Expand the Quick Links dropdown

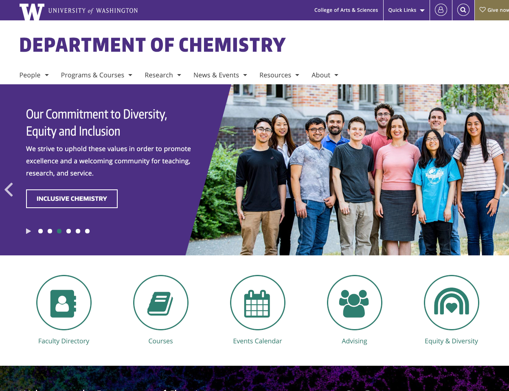point(406,10)
